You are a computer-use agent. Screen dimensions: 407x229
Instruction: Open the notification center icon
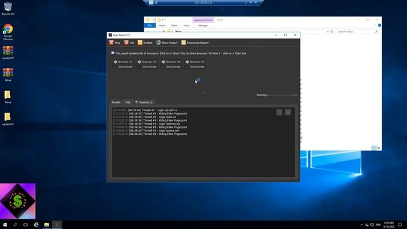pyautogui.click(x=400, y=225)
